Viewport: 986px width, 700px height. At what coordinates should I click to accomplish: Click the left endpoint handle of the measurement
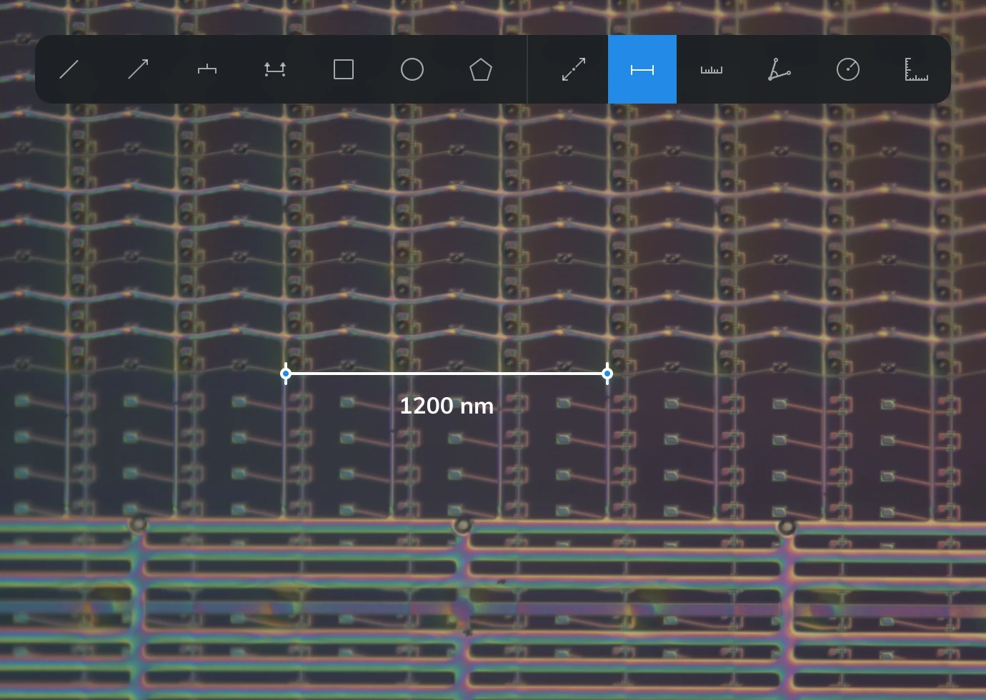point(286,374)
